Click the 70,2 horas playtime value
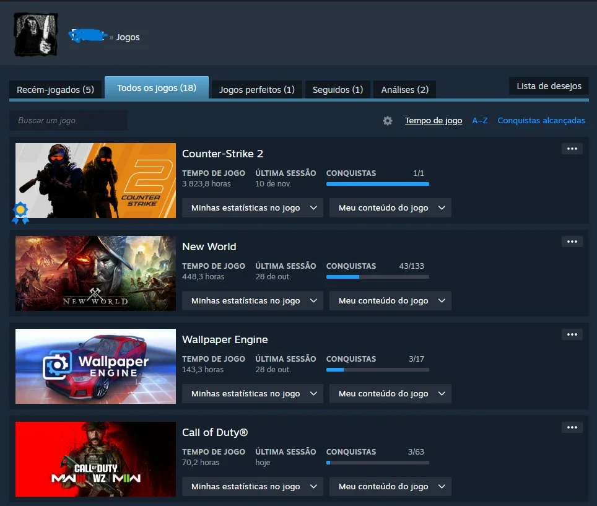597x506 pixels. coord(200,463)
